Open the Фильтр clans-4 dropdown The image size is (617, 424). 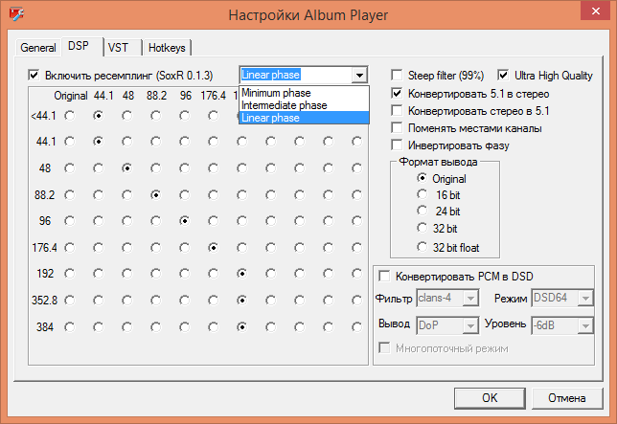[470, 299]
